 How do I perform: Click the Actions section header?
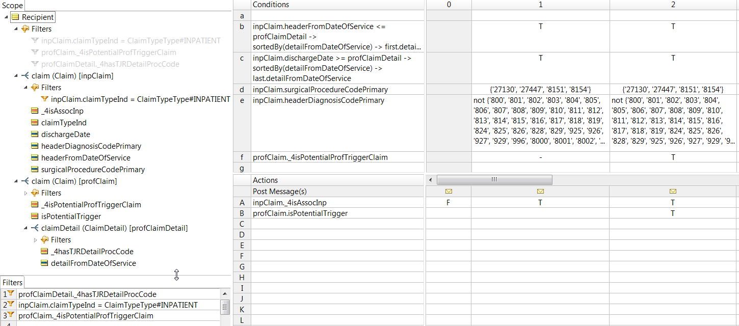point(337,180)
